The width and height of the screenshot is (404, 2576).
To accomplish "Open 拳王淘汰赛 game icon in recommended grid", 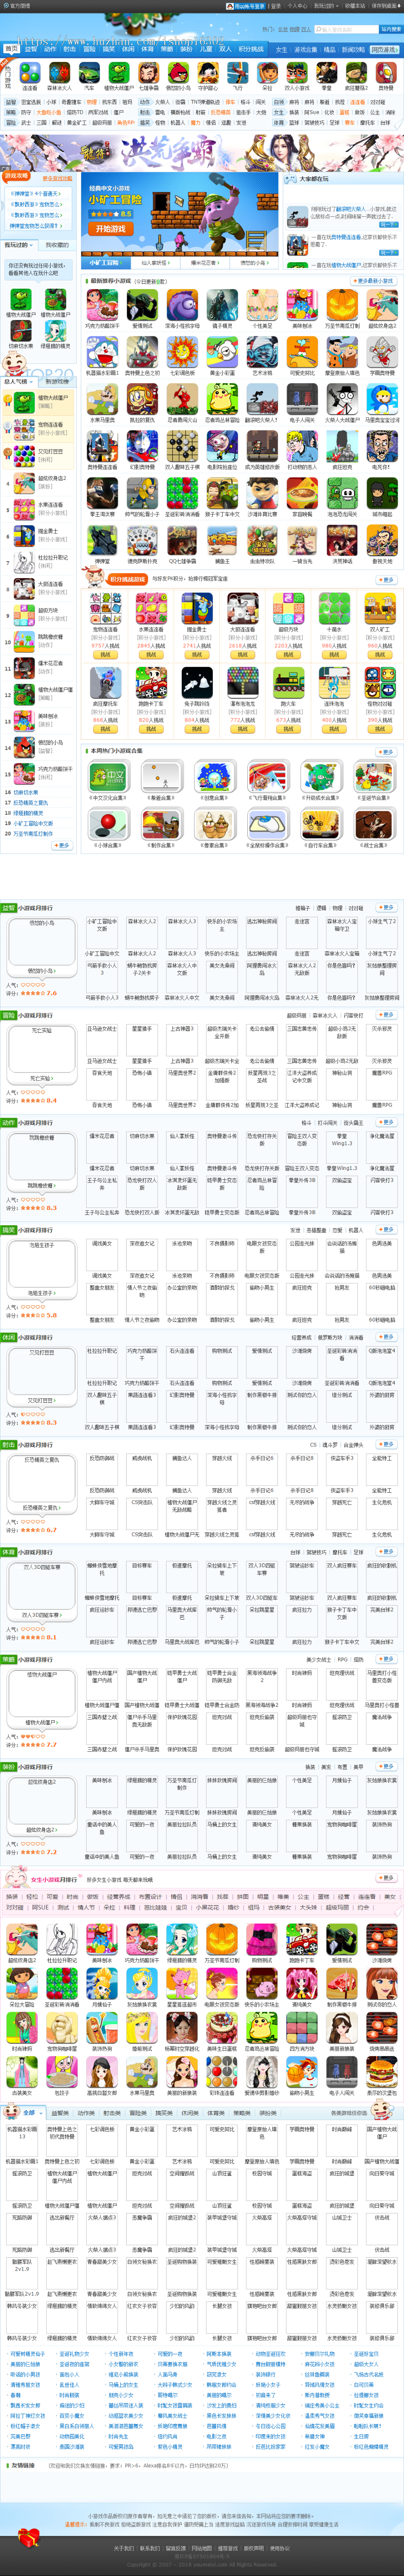I will (102, 492).
